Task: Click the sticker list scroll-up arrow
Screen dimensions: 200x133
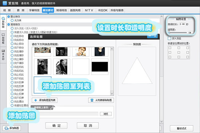Action: coord(112,49)
